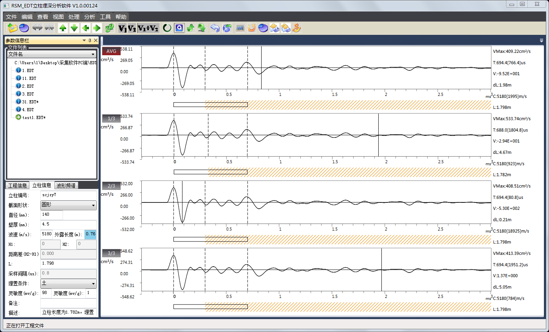Viewport: 549px width, 332px height.
Task: Close the 参数信息栏 panel
Action: (x=96, y=40)
